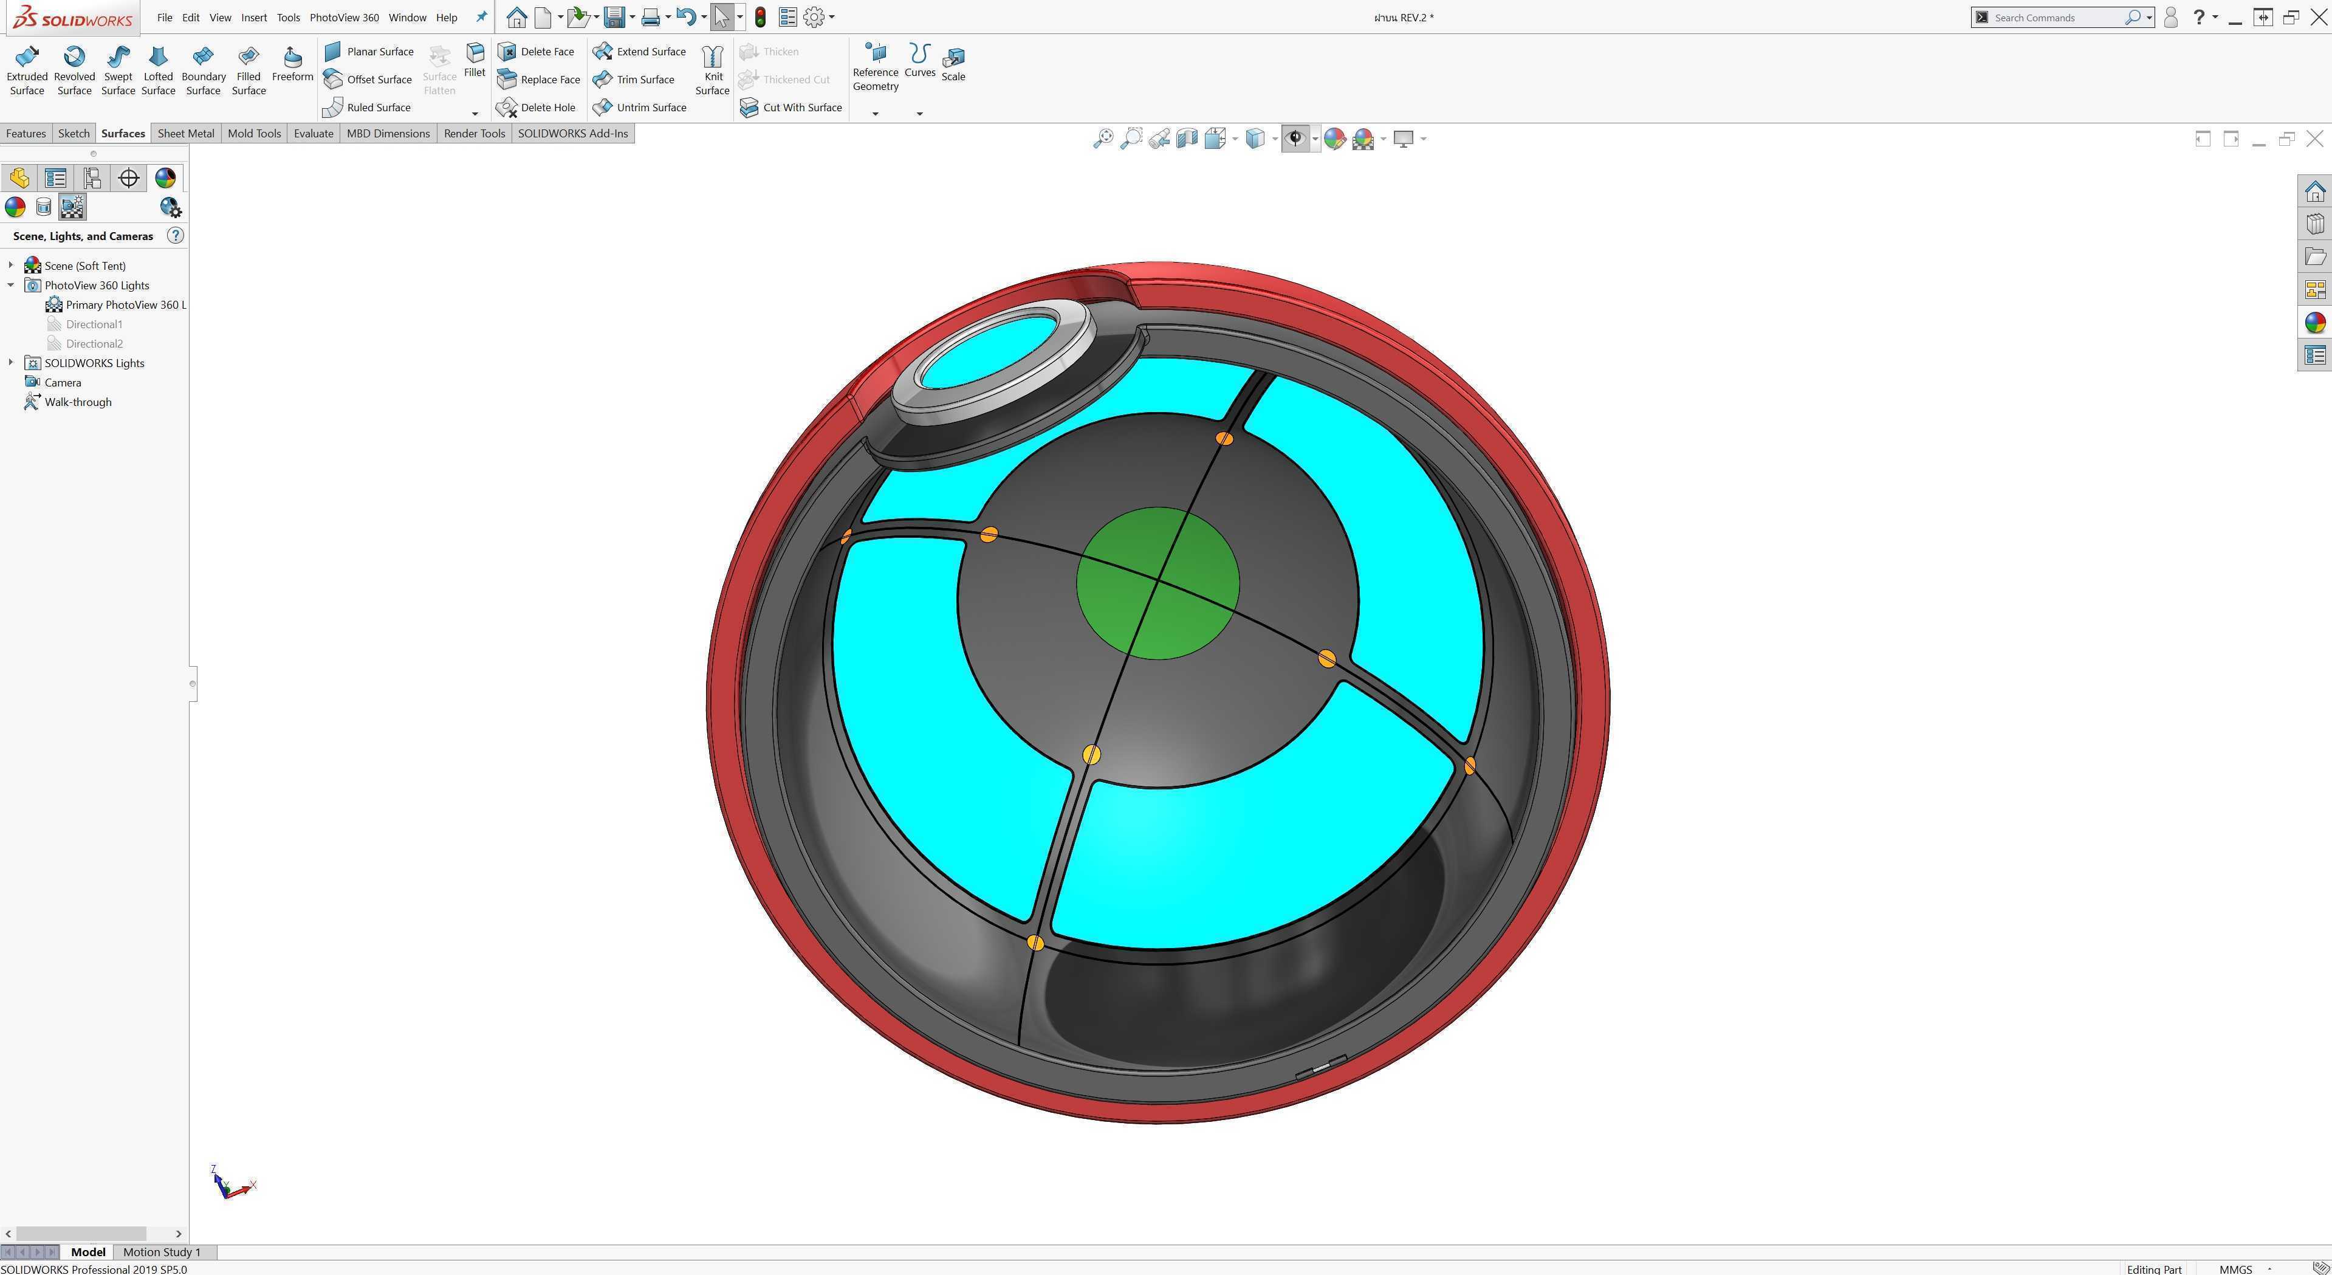The height and width of the screenshot is (1275, 2332).
Task: Click the Previous View icon
Action: pos(1159,139)
